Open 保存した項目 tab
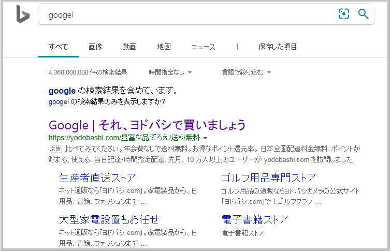391x252 pixels. click(x=278, y=47)
